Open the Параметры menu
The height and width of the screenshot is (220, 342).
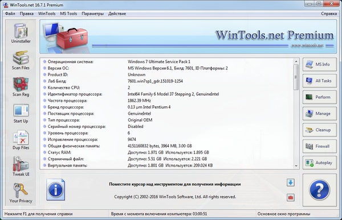tap(93, 14)
